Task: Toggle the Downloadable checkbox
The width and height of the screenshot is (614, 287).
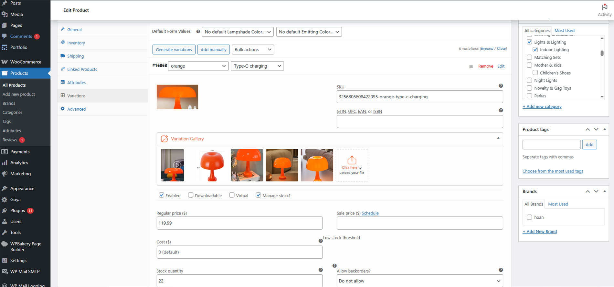Action: (x=191, y=195)
